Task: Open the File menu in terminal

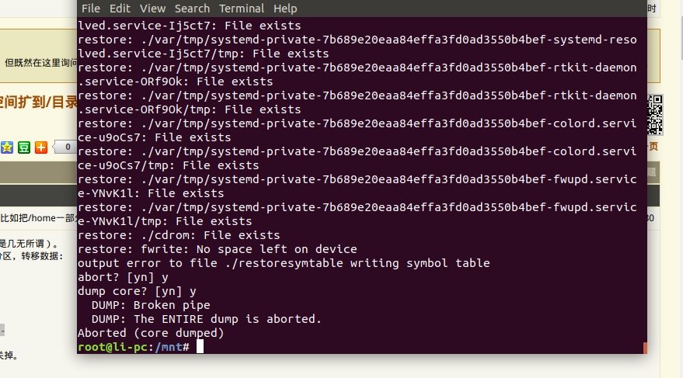Action: (91, 9)
